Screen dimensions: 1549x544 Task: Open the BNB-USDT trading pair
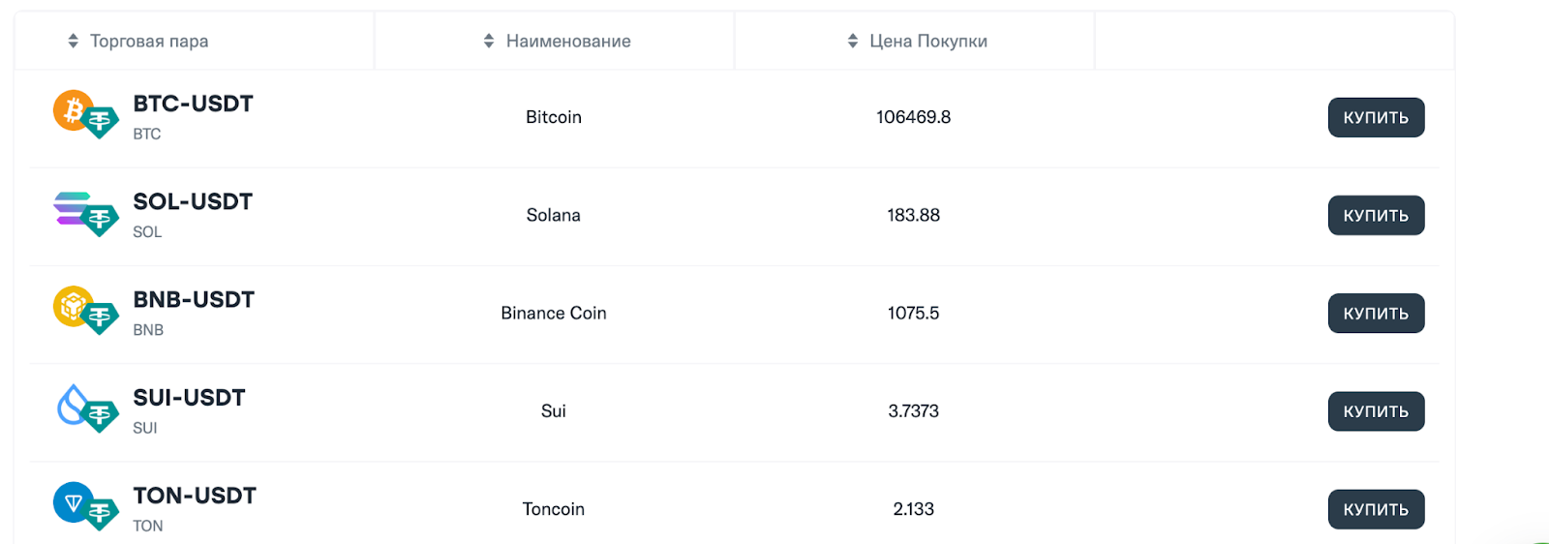coord(194,300)
